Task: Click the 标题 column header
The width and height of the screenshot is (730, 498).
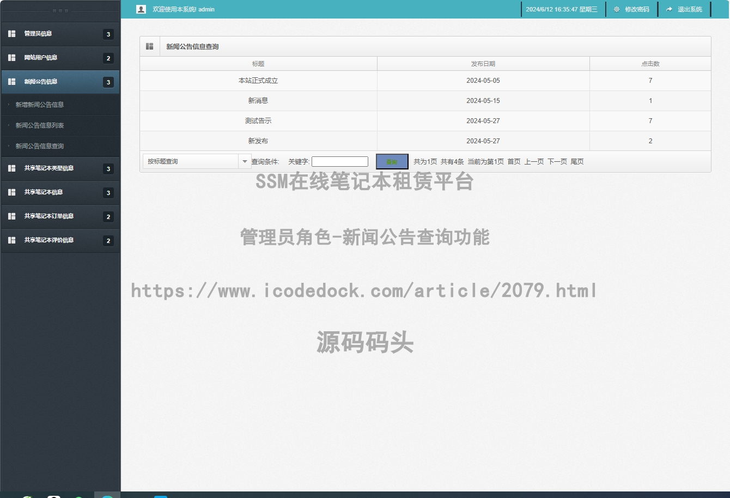Action: tap(258, 64)
